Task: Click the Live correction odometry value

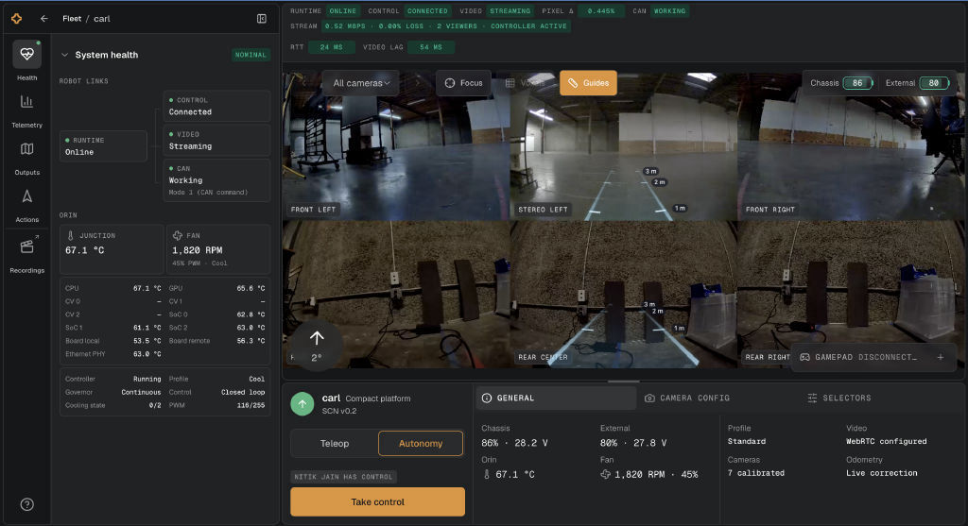Action: click(882, 473)
